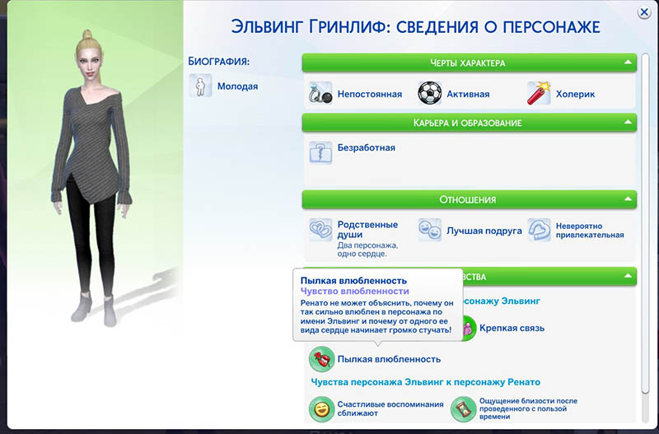Collapse the Отношения section arrow
Screen dimensions: 659x434
(628, 199)
